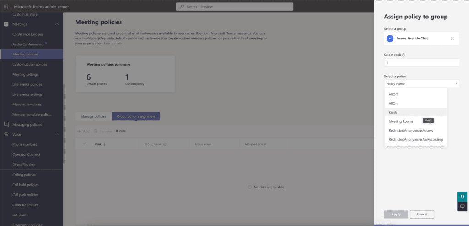The height and width of the screenshot is (226, 469).
Task: Open the Policy name dropdown
Action: tap(421, 84)
